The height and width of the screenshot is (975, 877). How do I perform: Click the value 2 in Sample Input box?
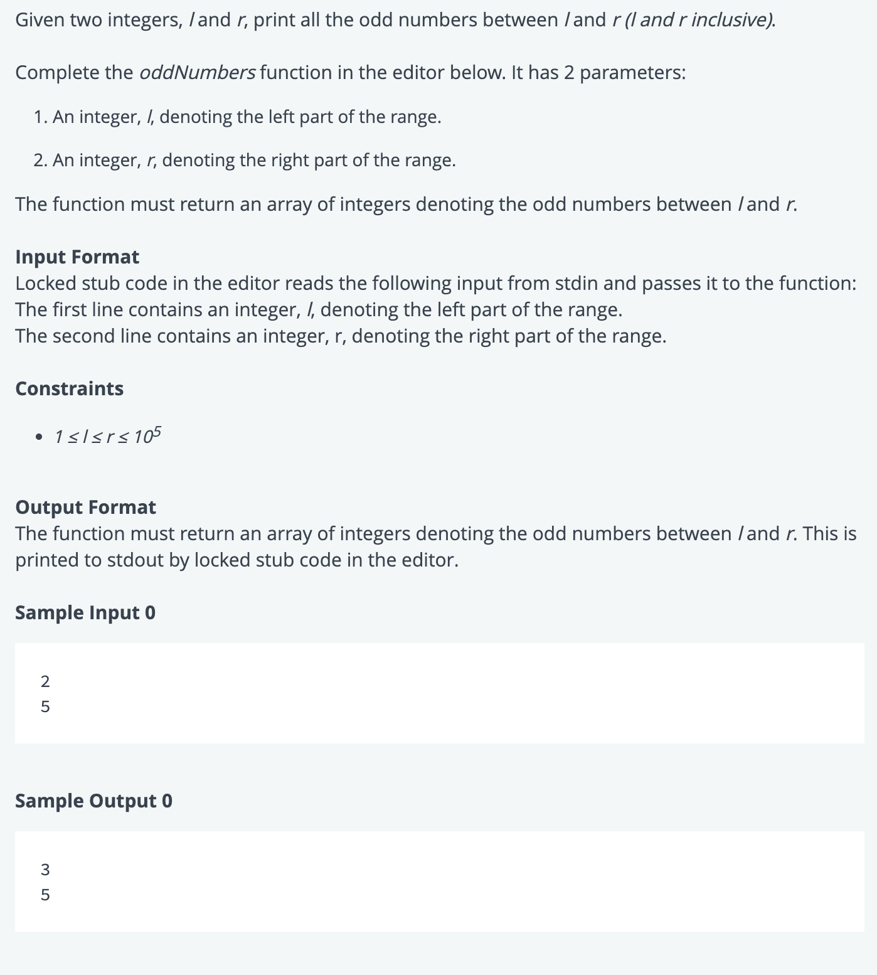click(45, 681)
